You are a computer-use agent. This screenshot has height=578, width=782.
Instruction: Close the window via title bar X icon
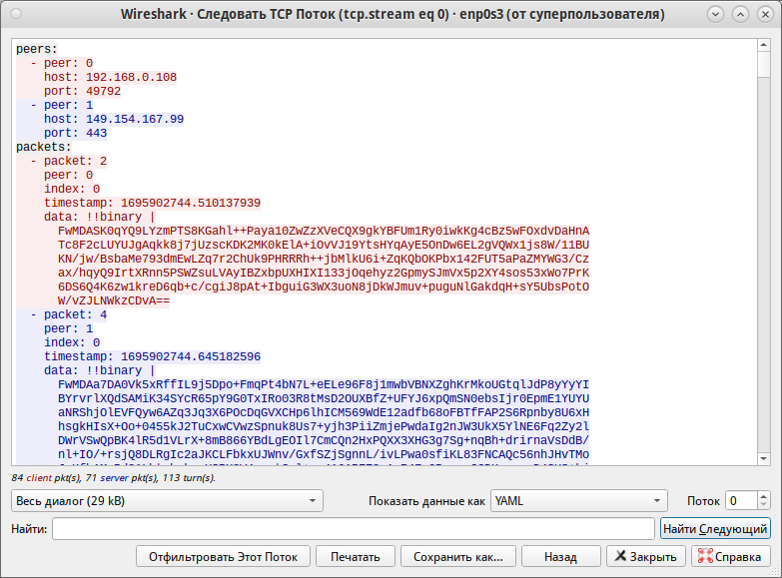[x=766, y=14]
